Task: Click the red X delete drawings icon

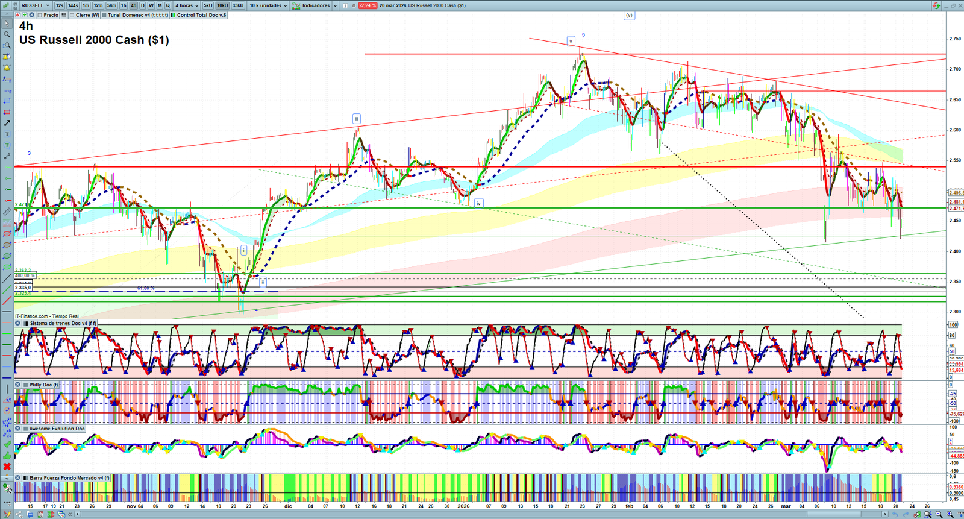Action: 7,467
